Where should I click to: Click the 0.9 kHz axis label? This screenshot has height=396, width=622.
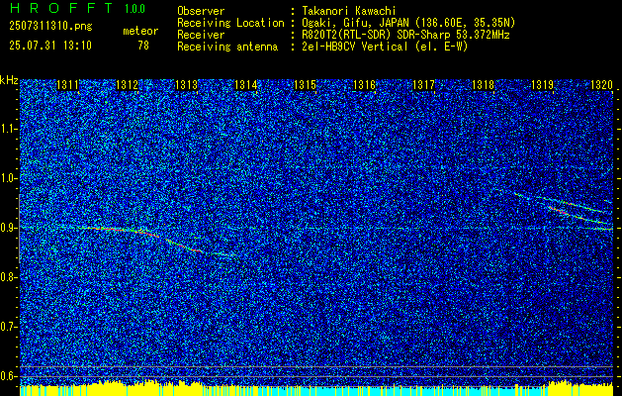tap(8, 228)
